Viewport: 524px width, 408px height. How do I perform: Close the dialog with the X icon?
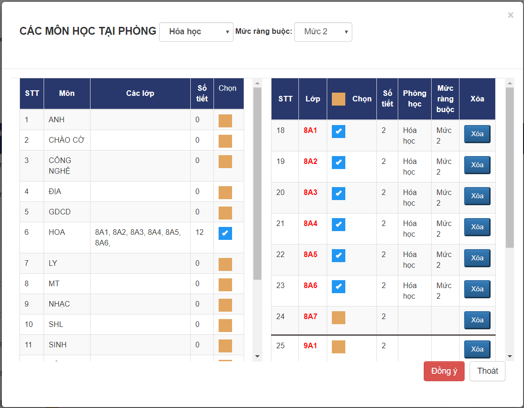coord(511,15)
